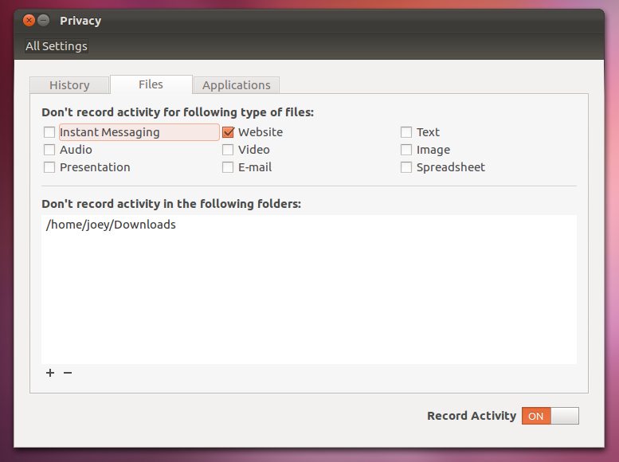Check the Image file type option
Screen dimensions: 619x462
406,150
